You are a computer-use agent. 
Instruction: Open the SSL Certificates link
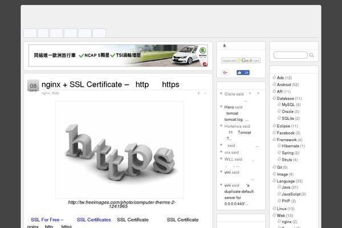tap(94, 219)
